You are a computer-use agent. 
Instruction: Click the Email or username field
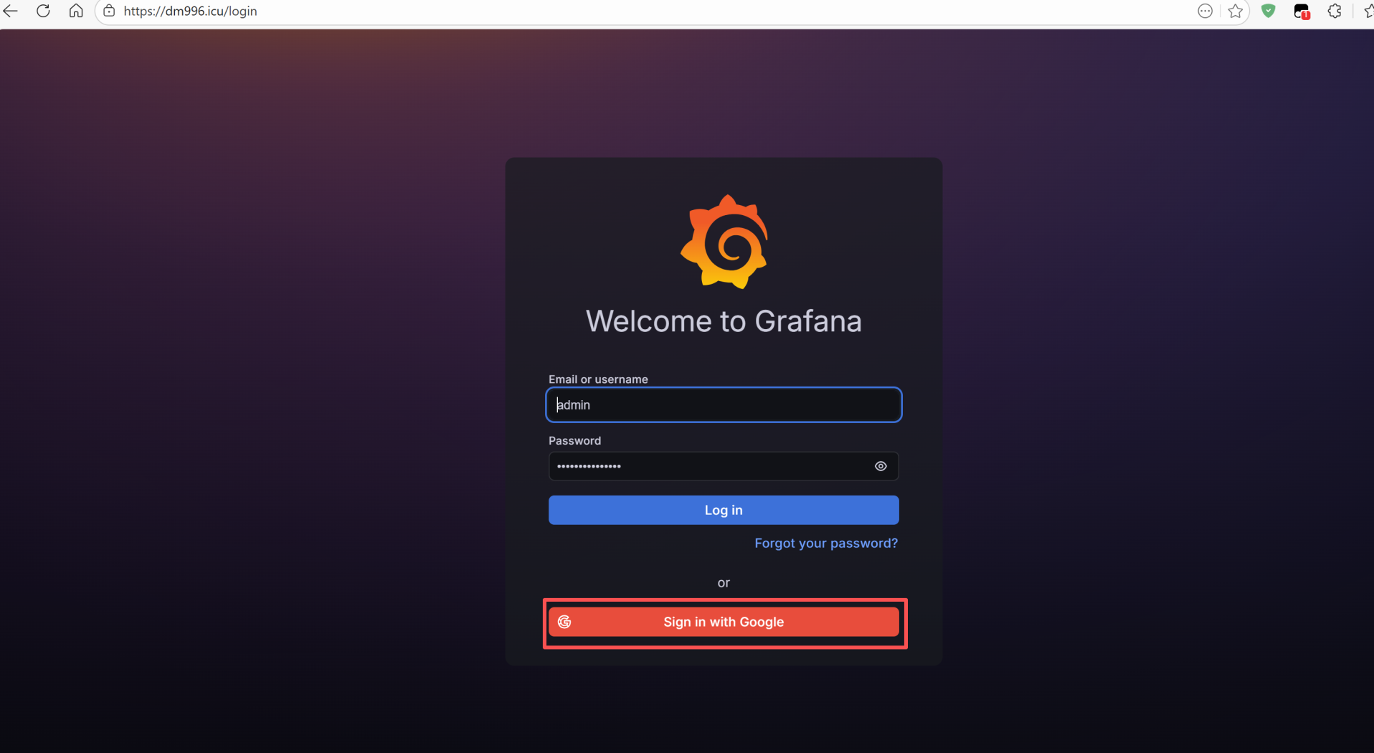coord(724,404)
